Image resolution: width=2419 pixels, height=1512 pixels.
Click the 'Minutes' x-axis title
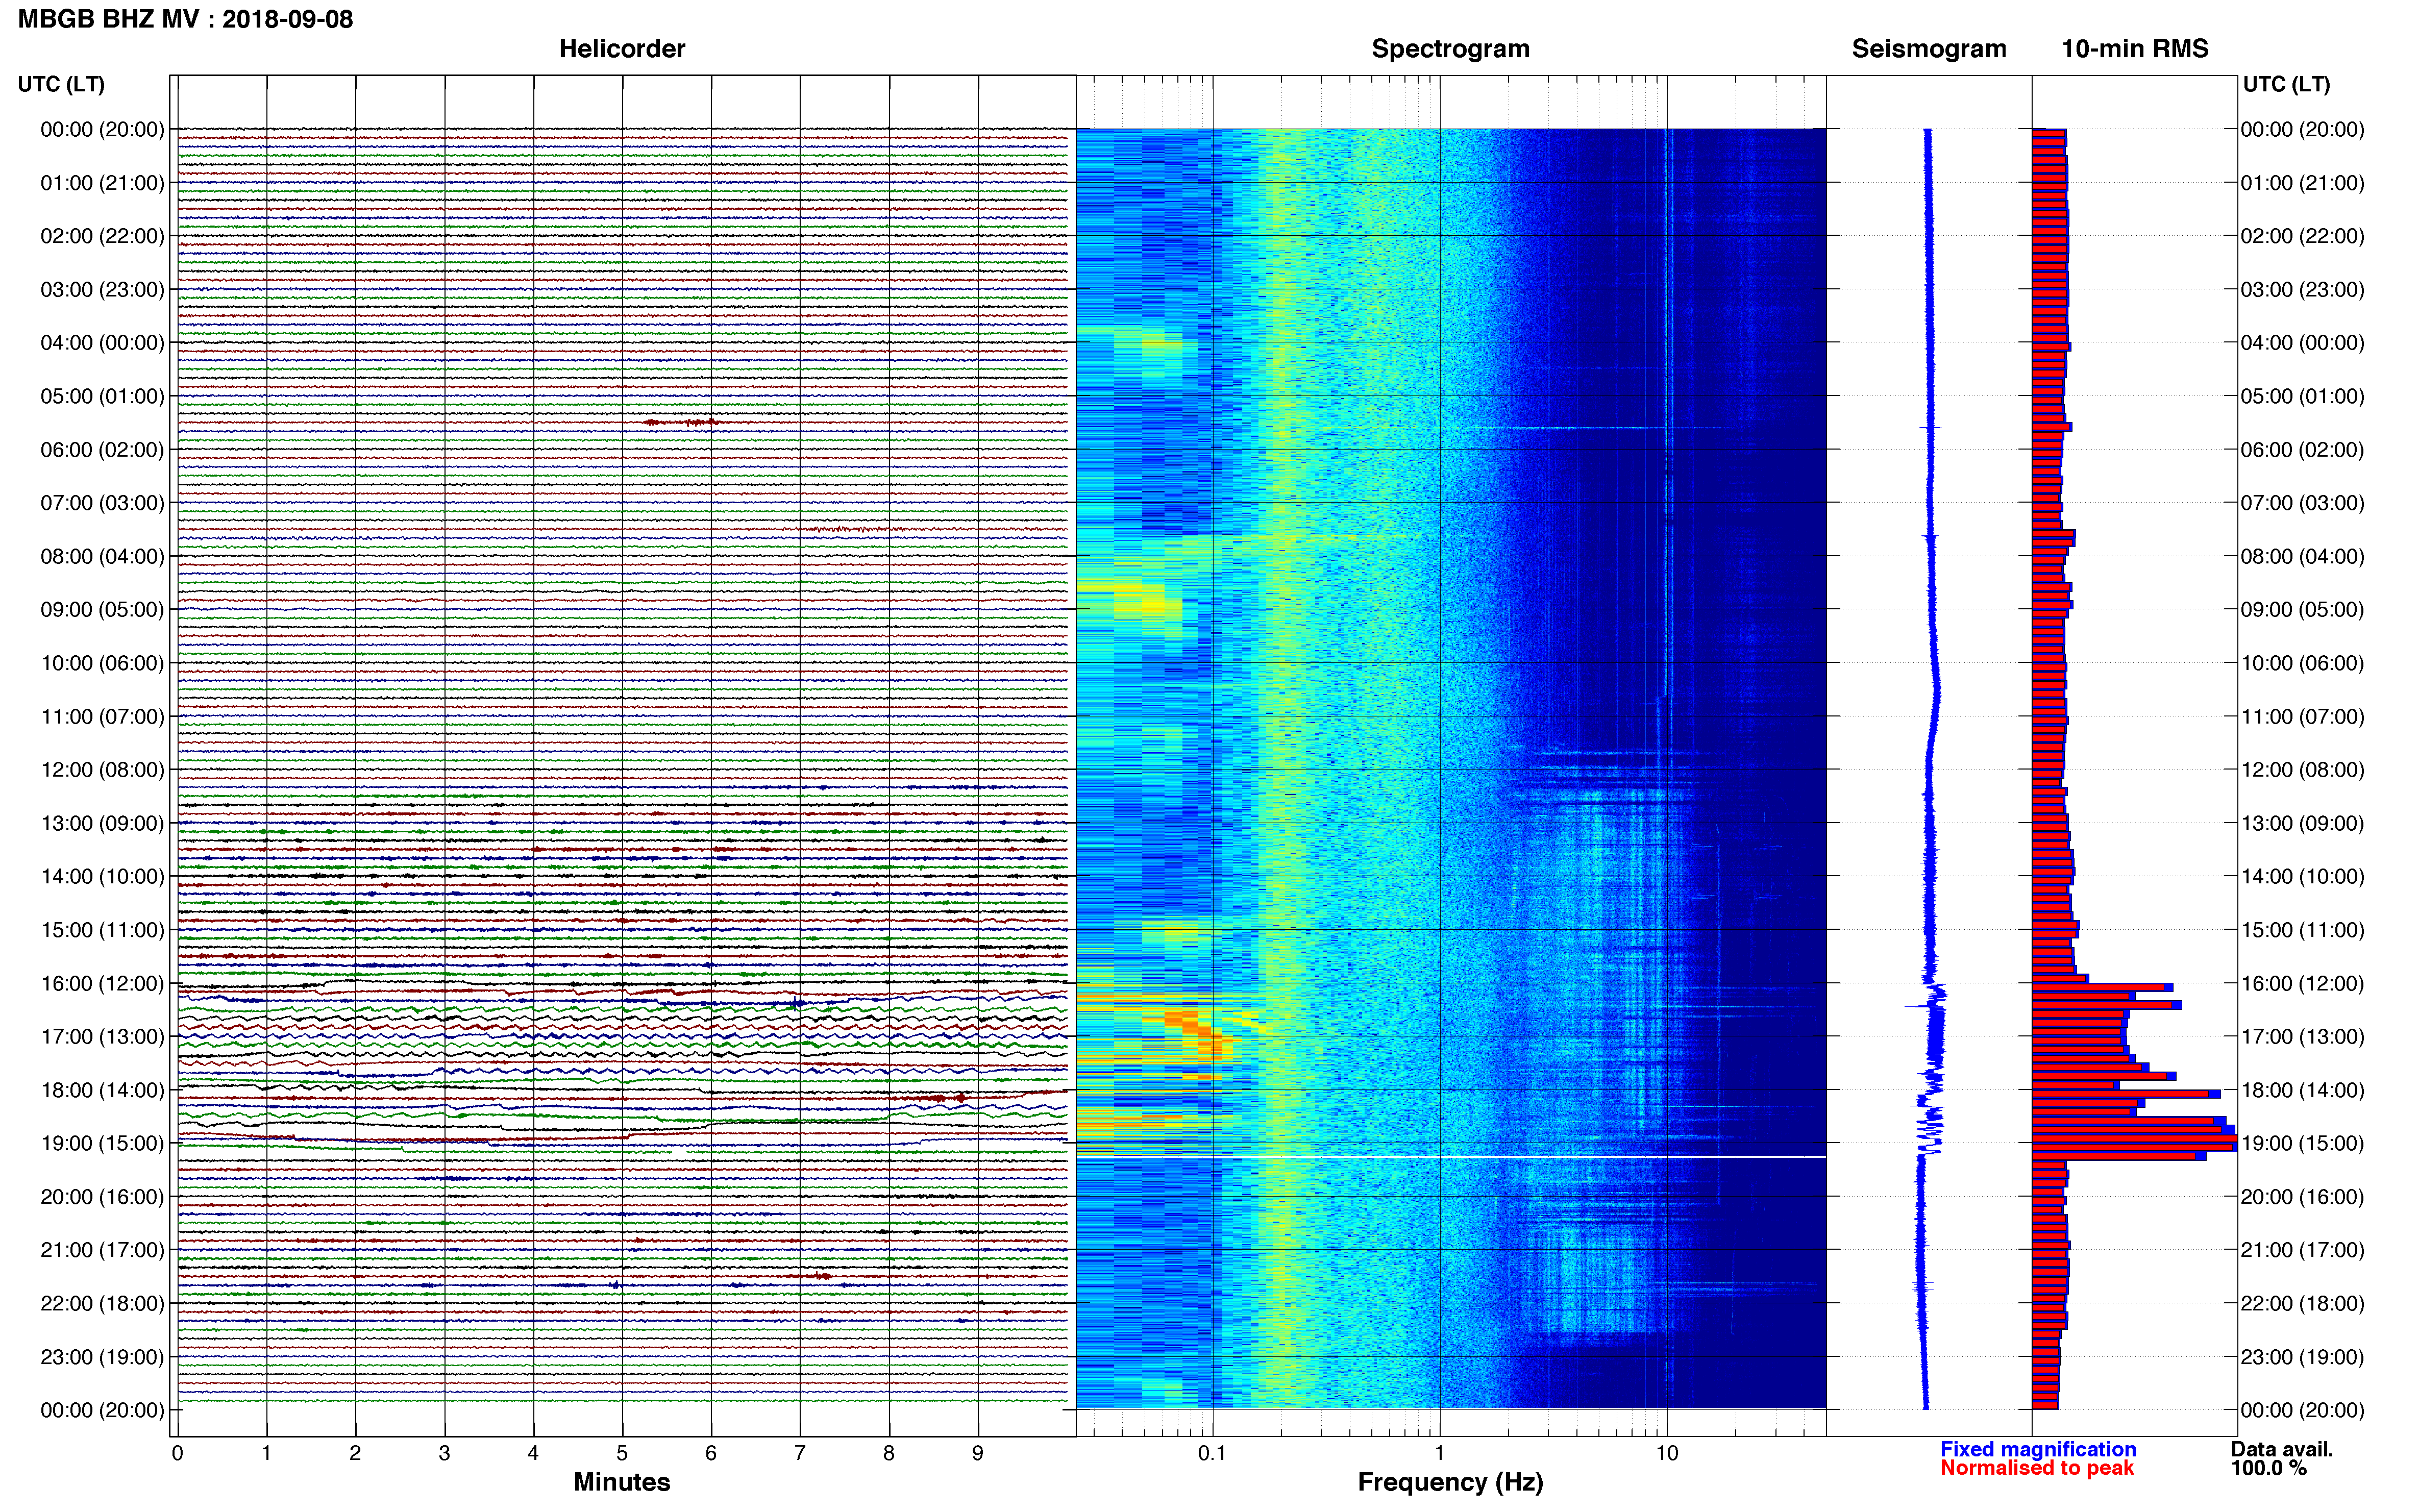click(622, 1482)
